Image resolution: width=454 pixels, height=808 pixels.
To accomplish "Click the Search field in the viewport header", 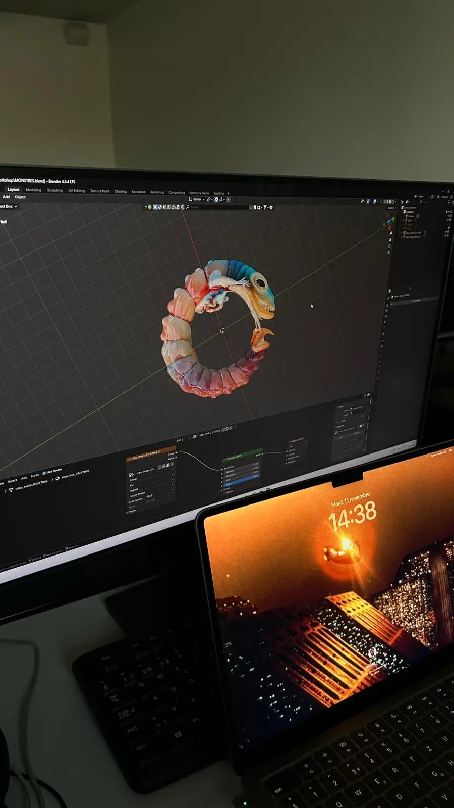I will point(219,207).
